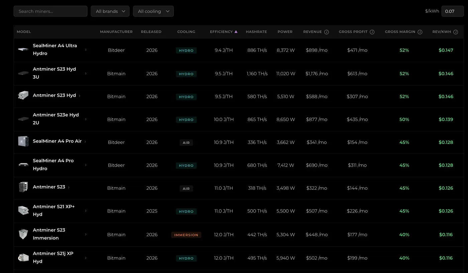Screen dimensions: 468x273
Task: Click the Antminer S23 Immersion image
Action: point(23,234)
